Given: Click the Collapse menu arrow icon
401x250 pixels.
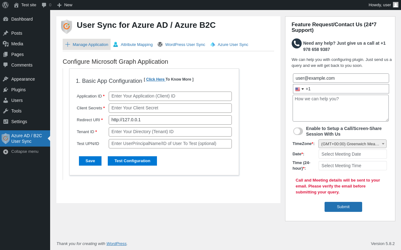Looking at the screenshot, I should tap(6, 152).
